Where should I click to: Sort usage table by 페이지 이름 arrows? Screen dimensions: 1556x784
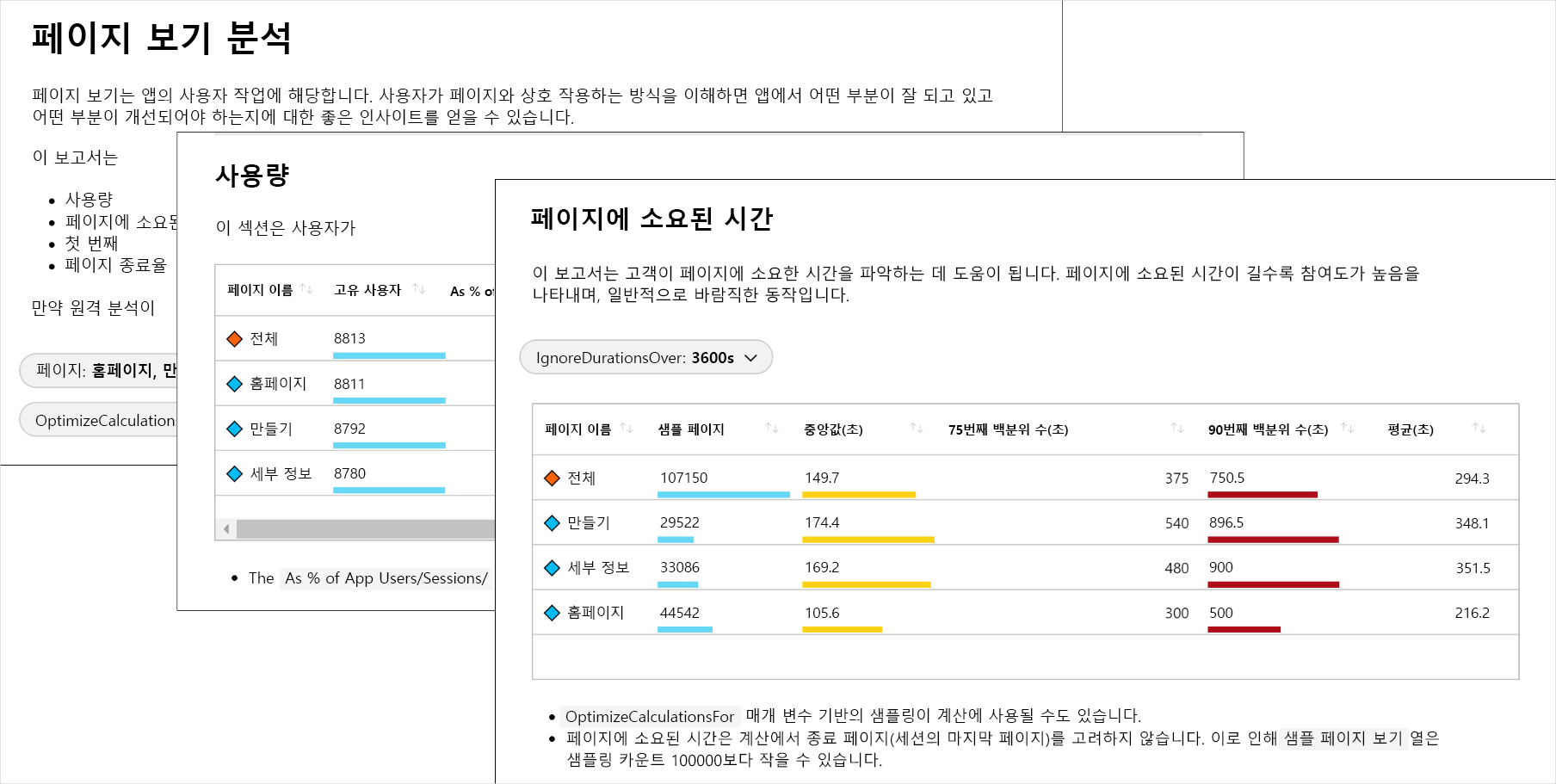pos(306,289)
